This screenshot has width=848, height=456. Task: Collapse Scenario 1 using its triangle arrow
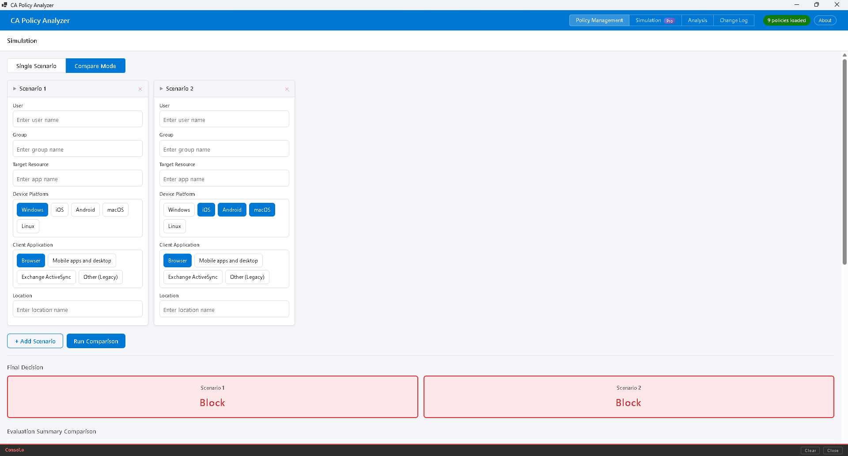tap(15, 89)
